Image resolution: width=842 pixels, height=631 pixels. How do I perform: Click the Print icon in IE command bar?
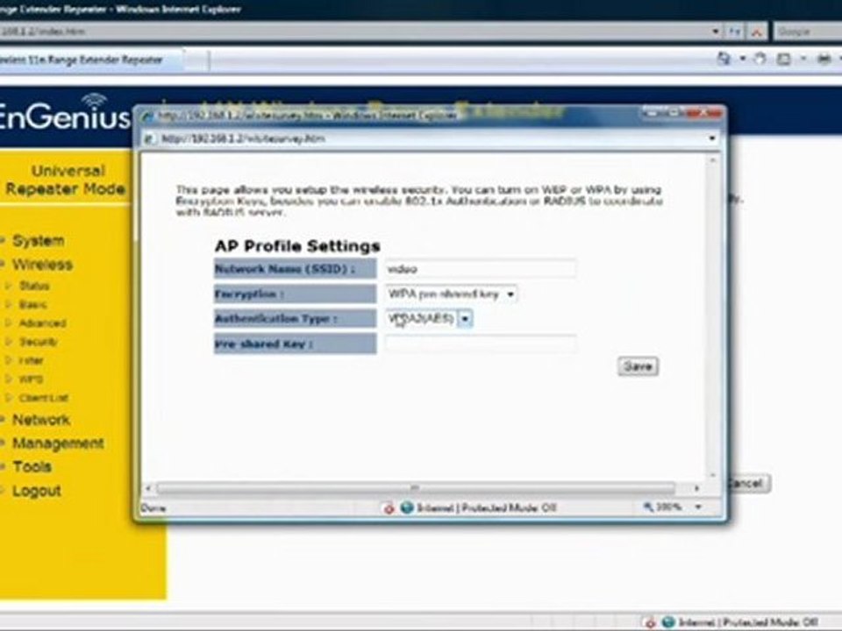pyautogui.click(x=824, y=59)
